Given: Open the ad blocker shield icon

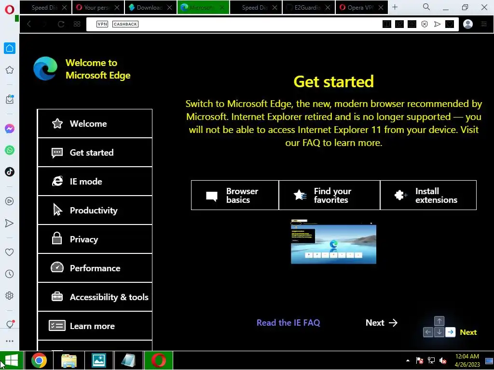Looking at the screenshot, I should pos(425,24).
